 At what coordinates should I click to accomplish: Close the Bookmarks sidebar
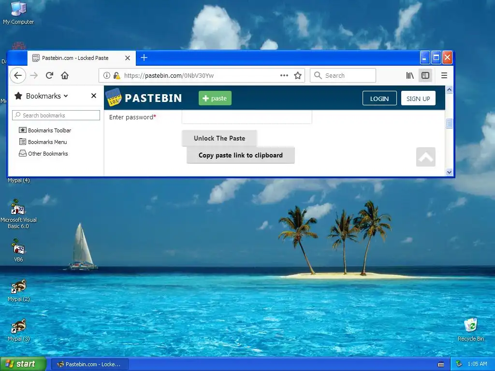(x=94, y=96)
